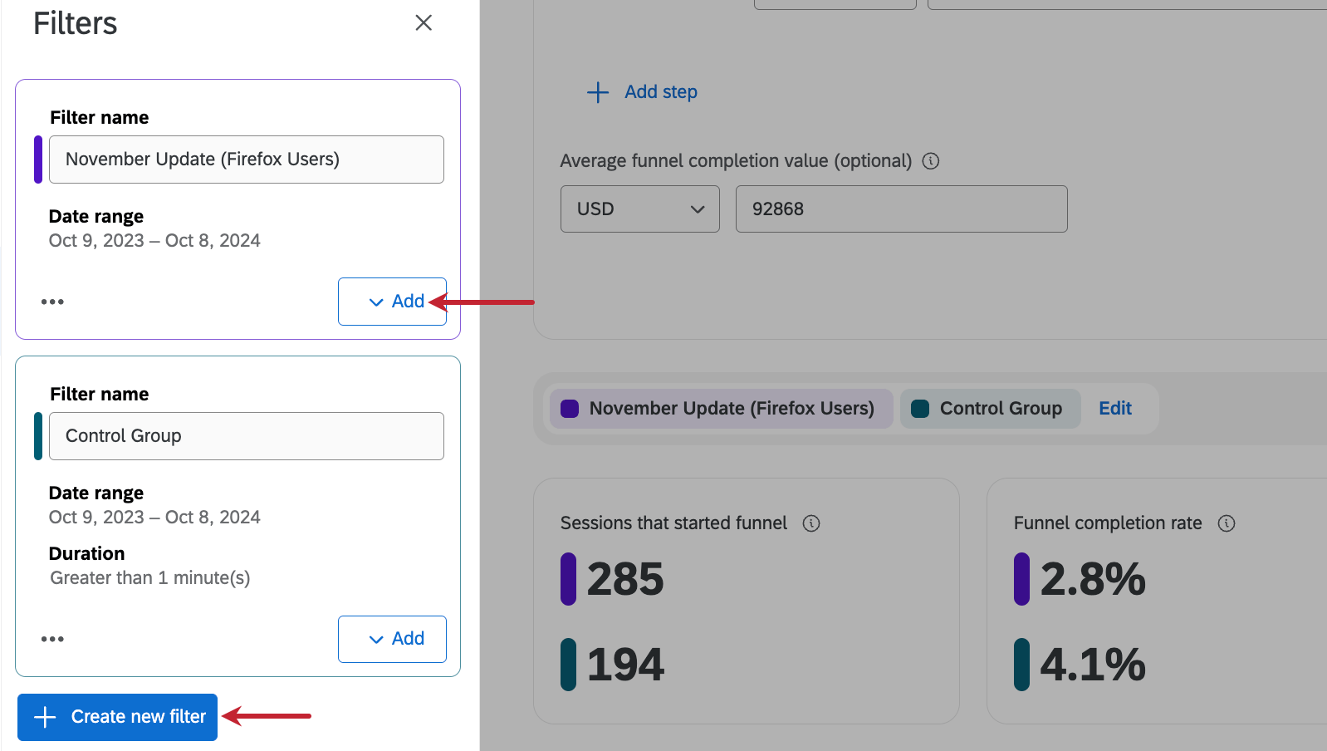Click the filter name field containing November Update
This screenshot has width=1327, height=751.
coord(247,160)
